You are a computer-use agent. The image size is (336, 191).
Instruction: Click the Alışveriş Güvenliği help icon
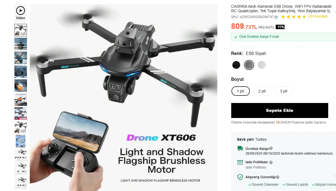point(278,177)
